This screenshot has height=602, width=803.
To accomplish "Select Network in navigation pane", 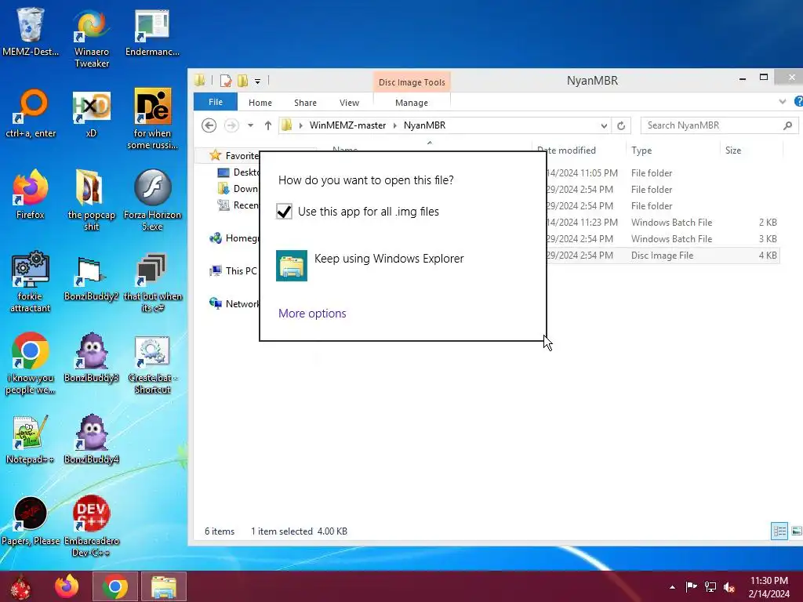I will [234, 303].
